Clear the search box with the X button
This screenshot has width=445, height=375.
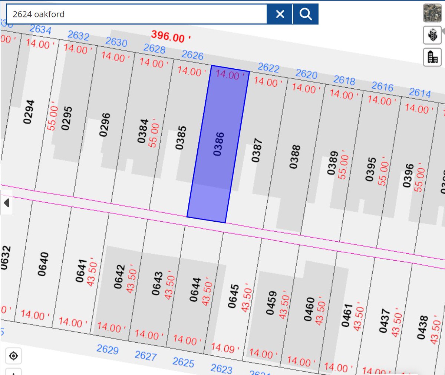(x=280, y=14)
